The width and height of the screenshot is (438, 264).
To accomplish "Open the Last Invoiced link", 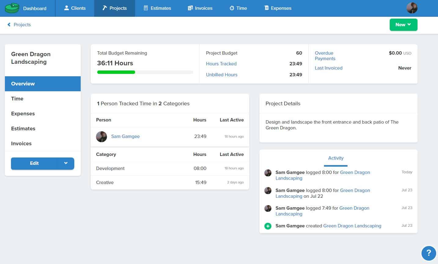I will (x=329, y=68).
